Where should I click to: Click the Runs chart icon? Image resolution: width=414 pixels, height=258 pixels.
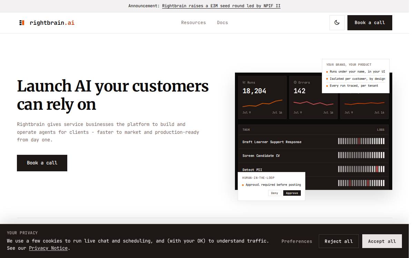(244, 83)
